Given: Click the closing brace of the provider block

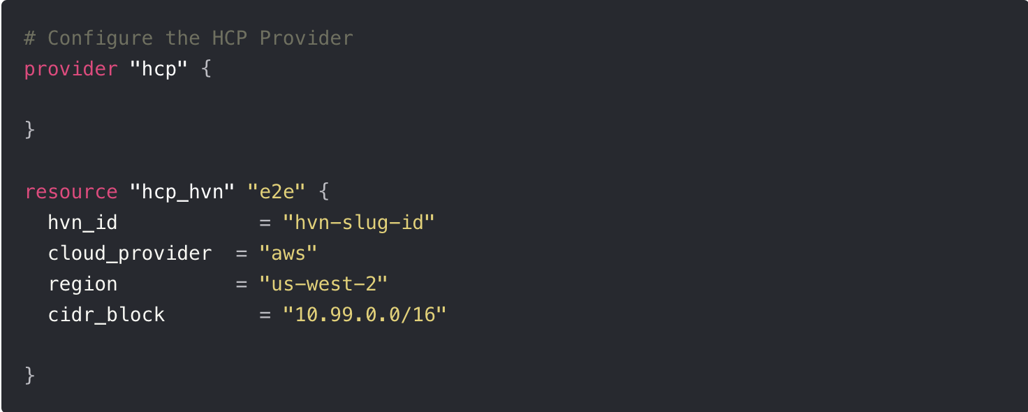Looking at the screenshot, I should tap(29, 130).
